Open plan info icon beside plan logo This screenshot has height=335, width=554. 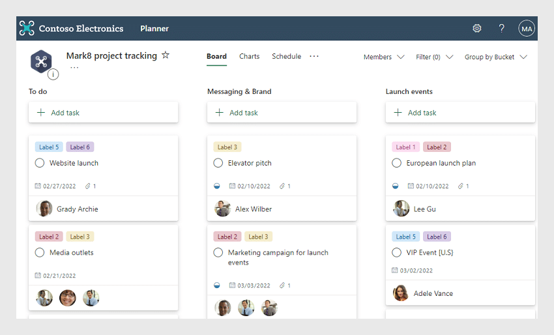pyautogui.click(x=53, y=74)
